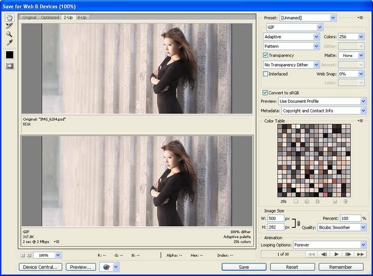Switch to the 2-Up tab
This screenshot has height=276, width=373.
[68, 17]
